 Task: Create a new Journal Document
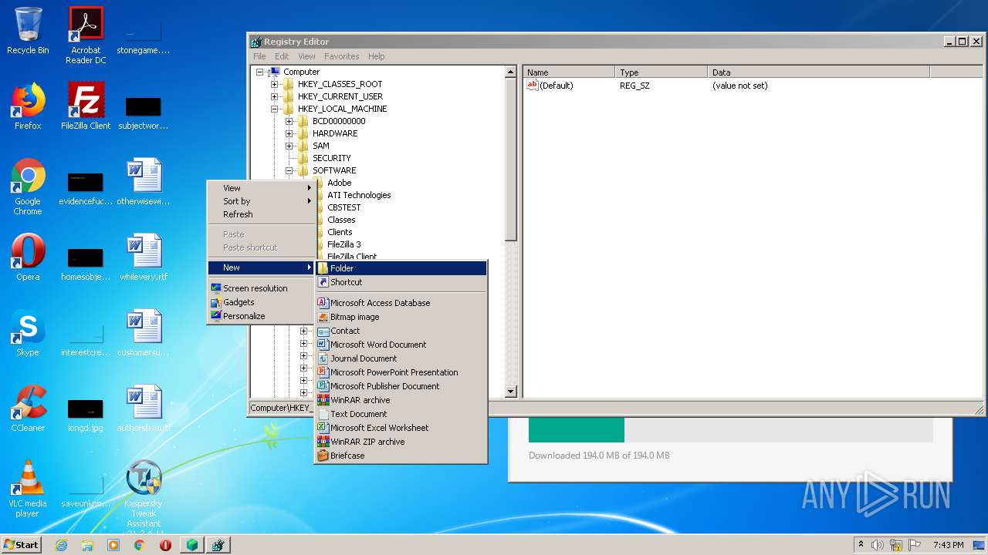pos(401,358)
